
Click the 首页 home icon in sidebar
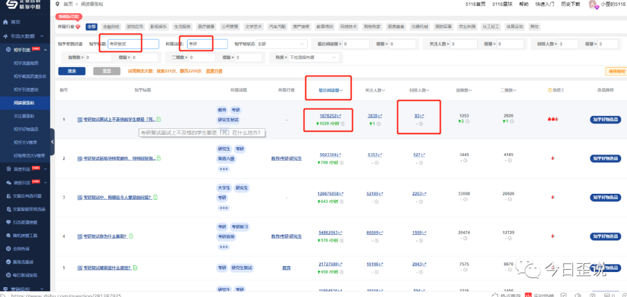[6, 22]
